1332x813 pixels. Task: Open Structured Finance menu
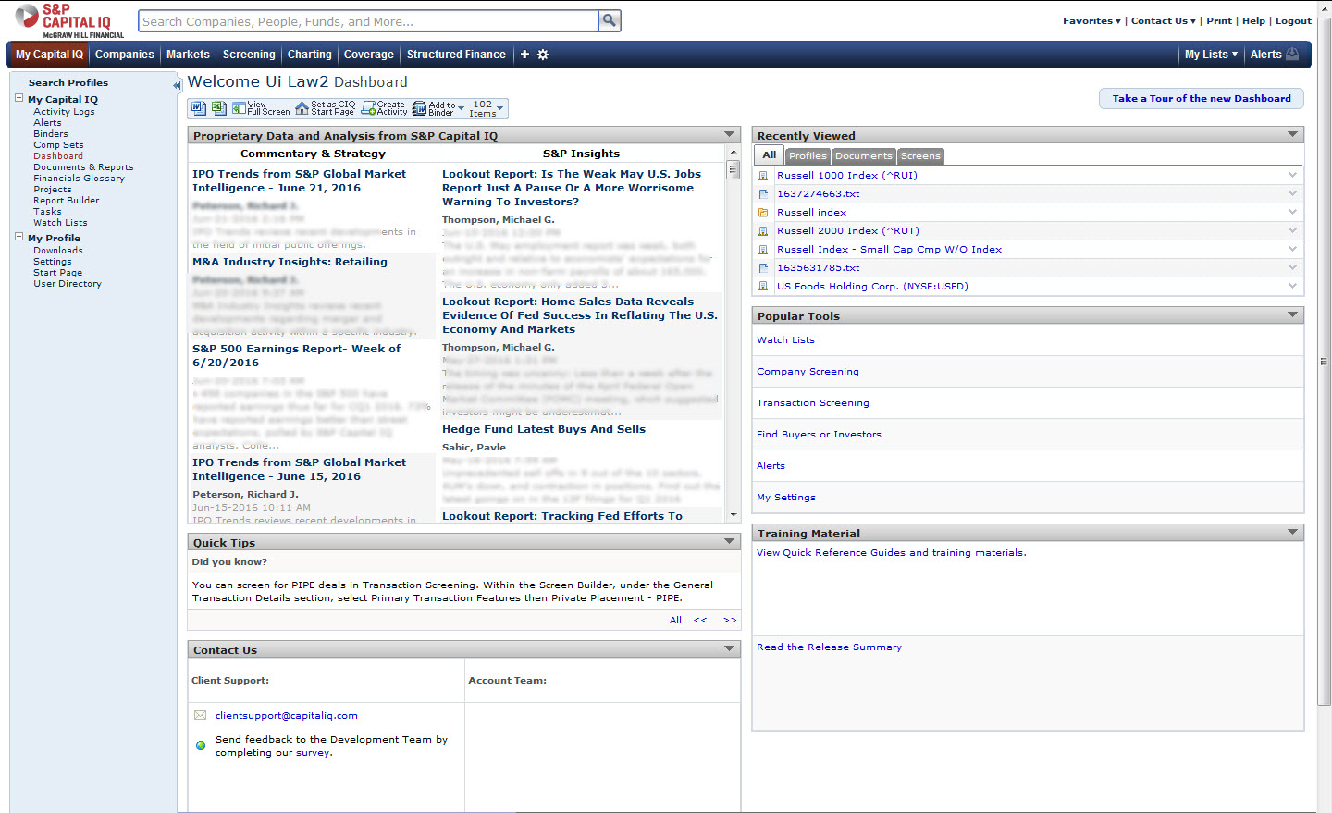point(456,55)
